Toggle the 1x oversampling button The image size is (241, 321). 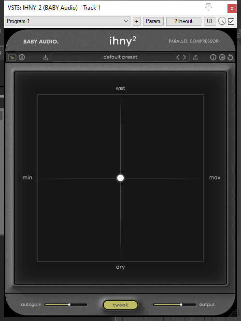(12, 58)
